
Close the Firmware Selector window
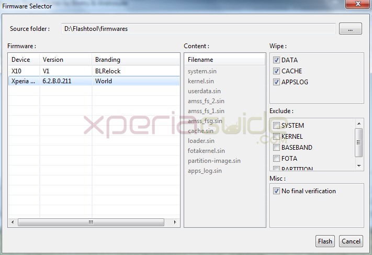click(x=357, y=4)
